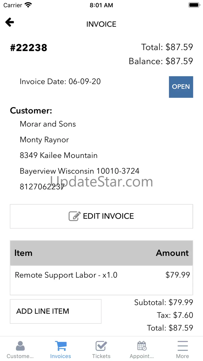Switch to the Invoices tab label
Screen dimensions: 203x361
coord(61,356)
